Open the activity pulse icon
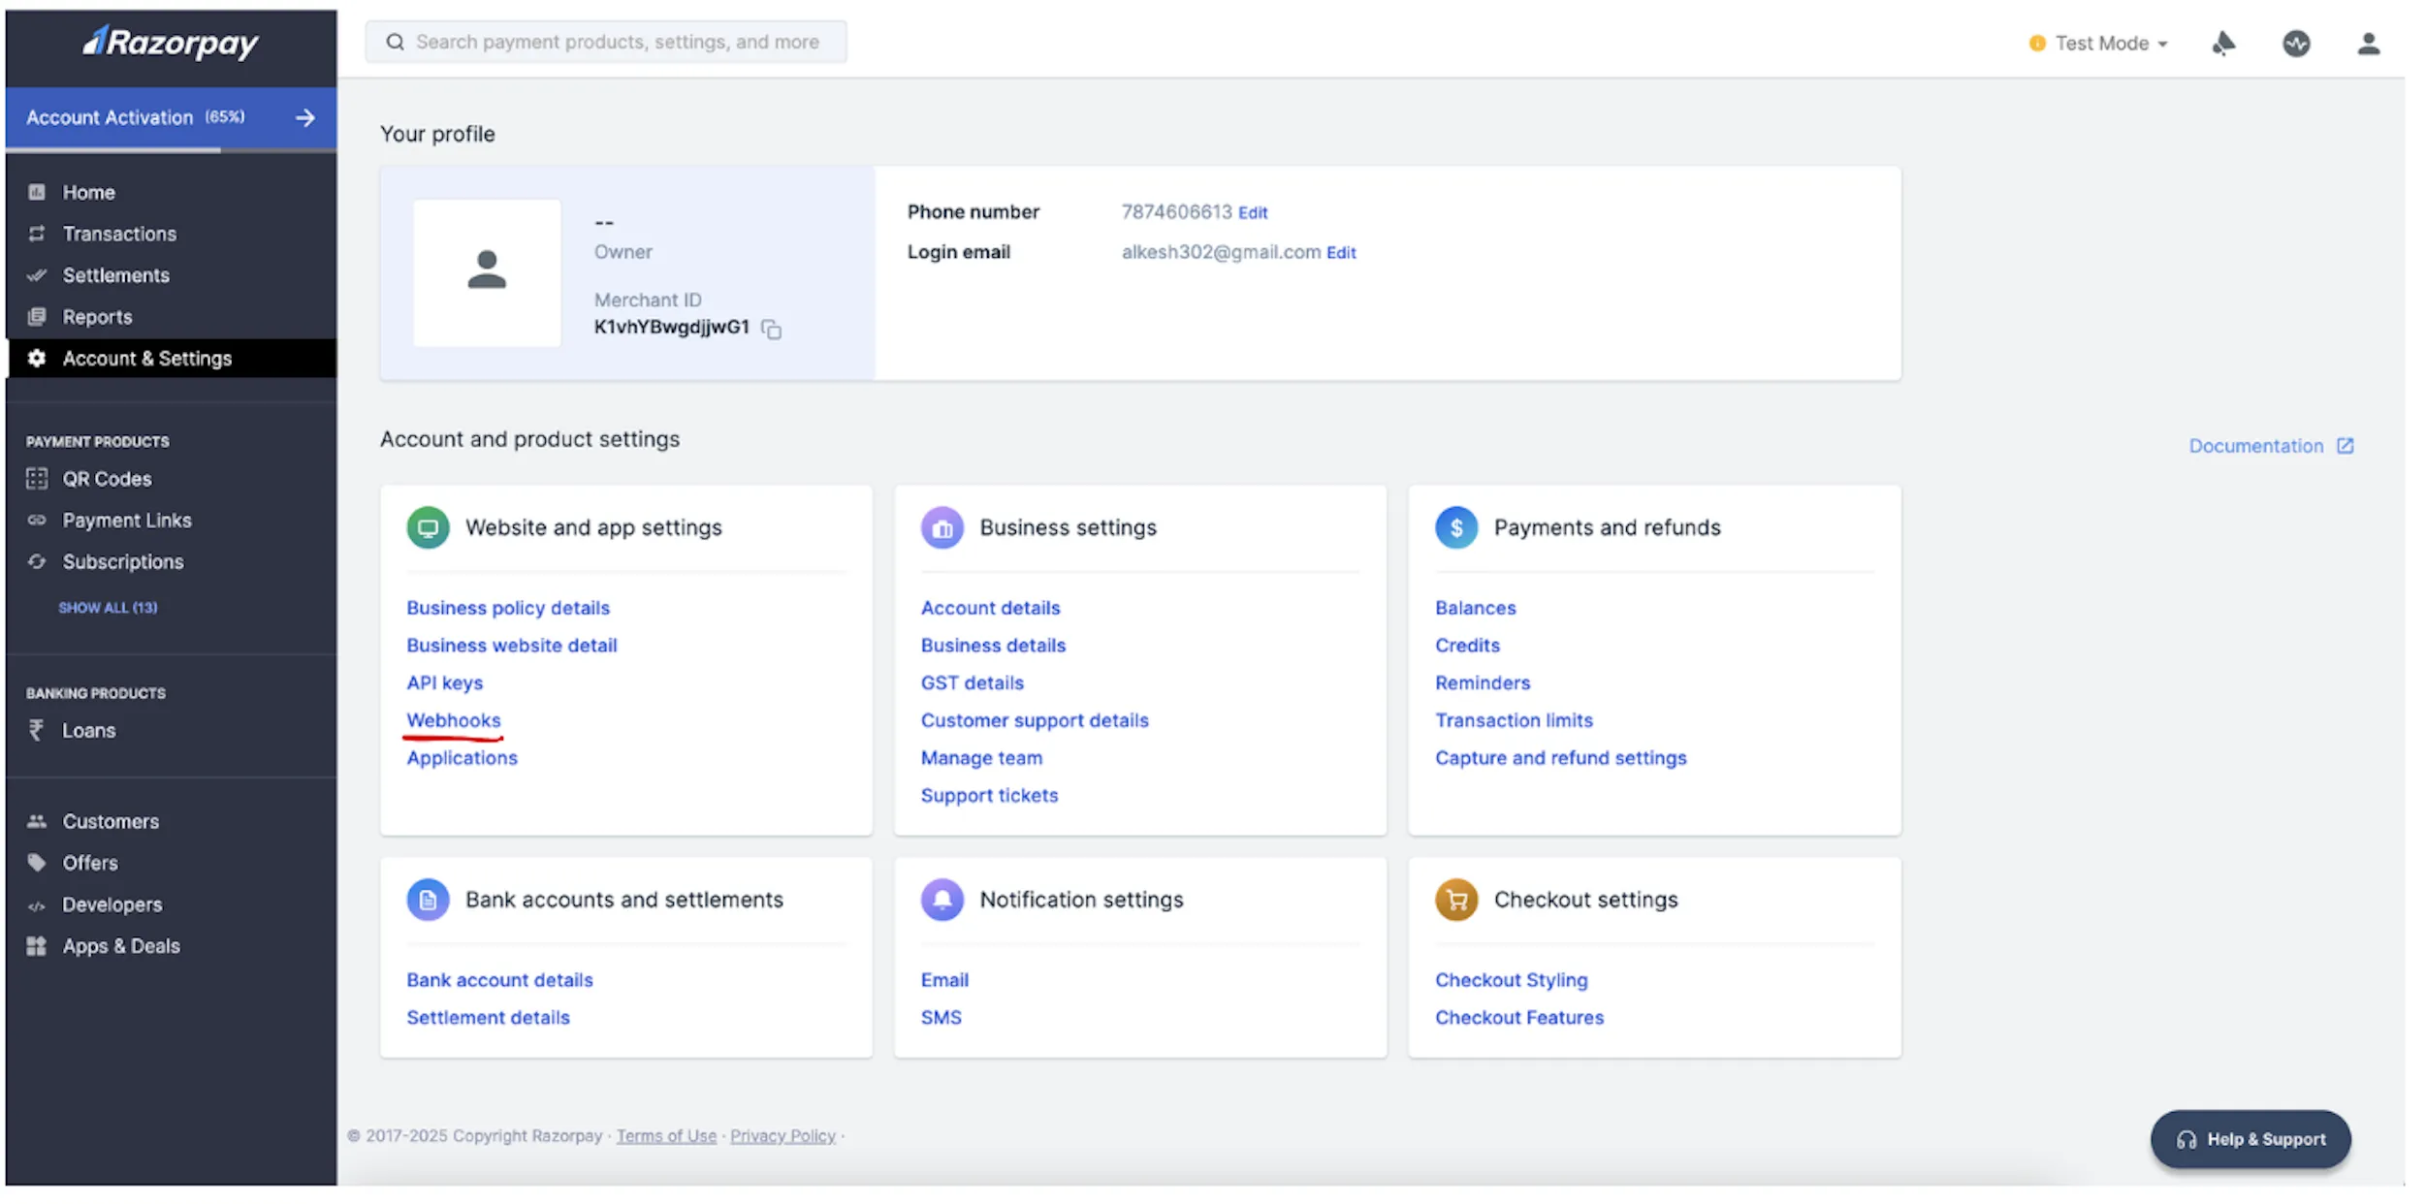This screenshot has height=1204, width=2426. 2296,44
